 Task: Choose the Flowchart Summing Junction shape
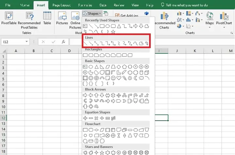108,135
